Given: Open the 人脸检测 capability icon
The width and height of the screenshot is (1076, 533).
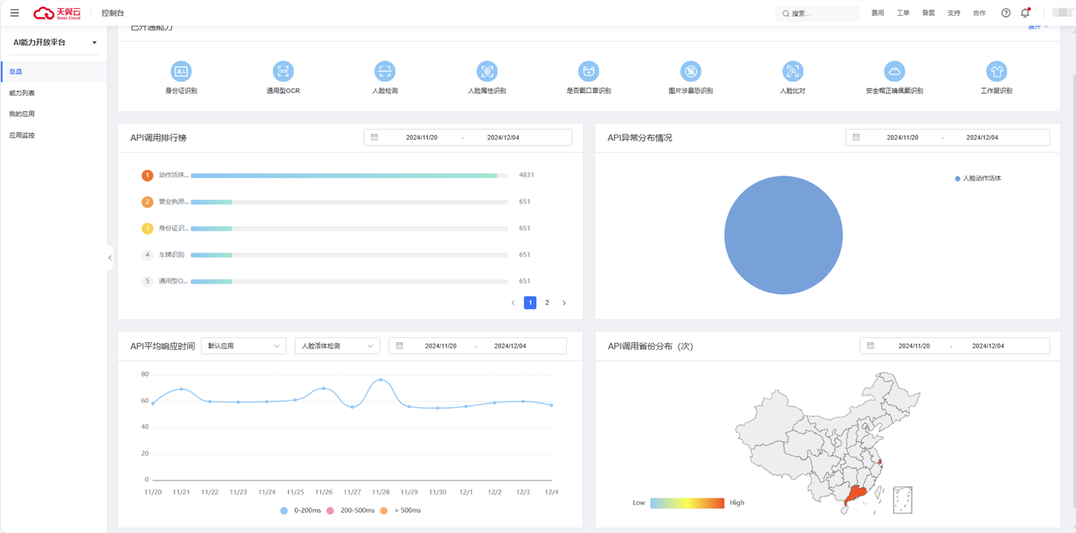Looking at the screenshot, I should 385,71.
